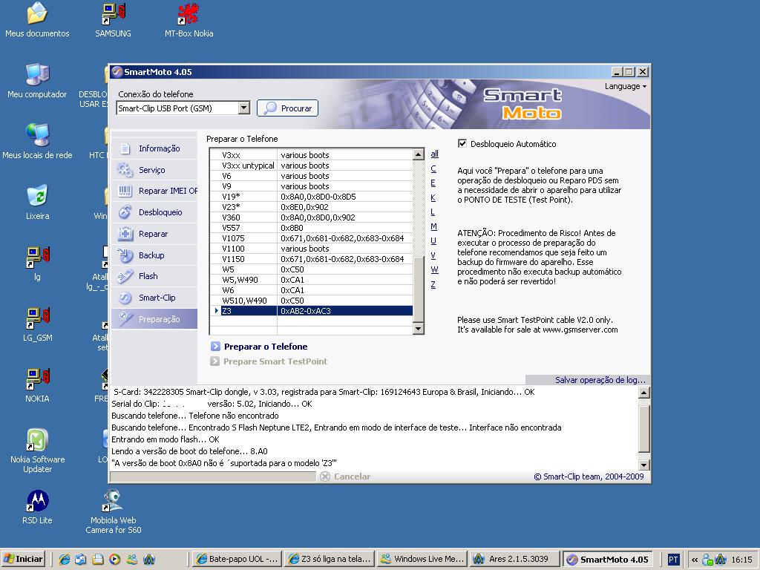Click the 16:15 clock in the system tray
The image size is (760, 570).
[x=741, y=560]
